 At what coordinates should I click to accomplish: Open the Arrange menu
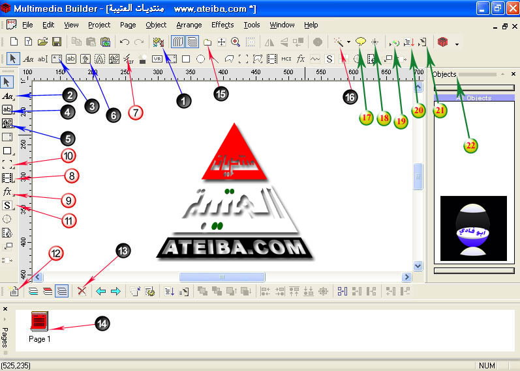189,25
